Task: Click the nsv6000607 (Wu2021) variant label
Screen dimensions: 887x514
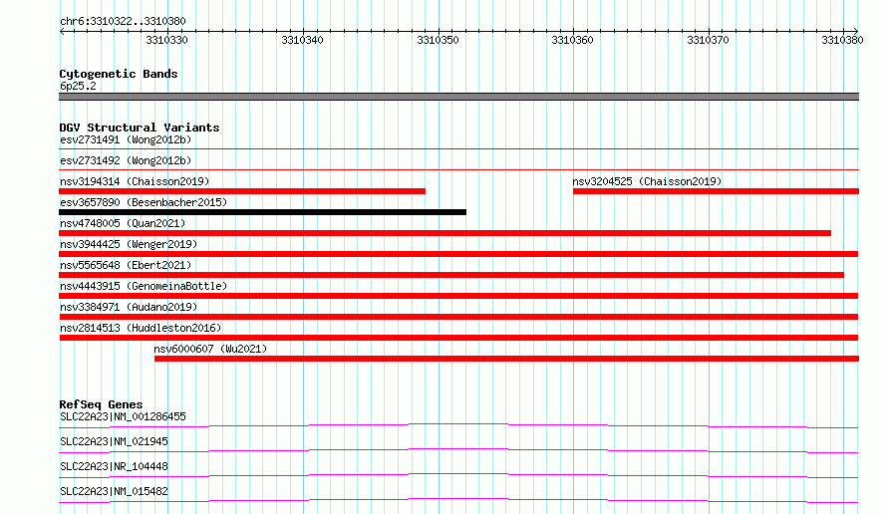Action: point(210,349)
